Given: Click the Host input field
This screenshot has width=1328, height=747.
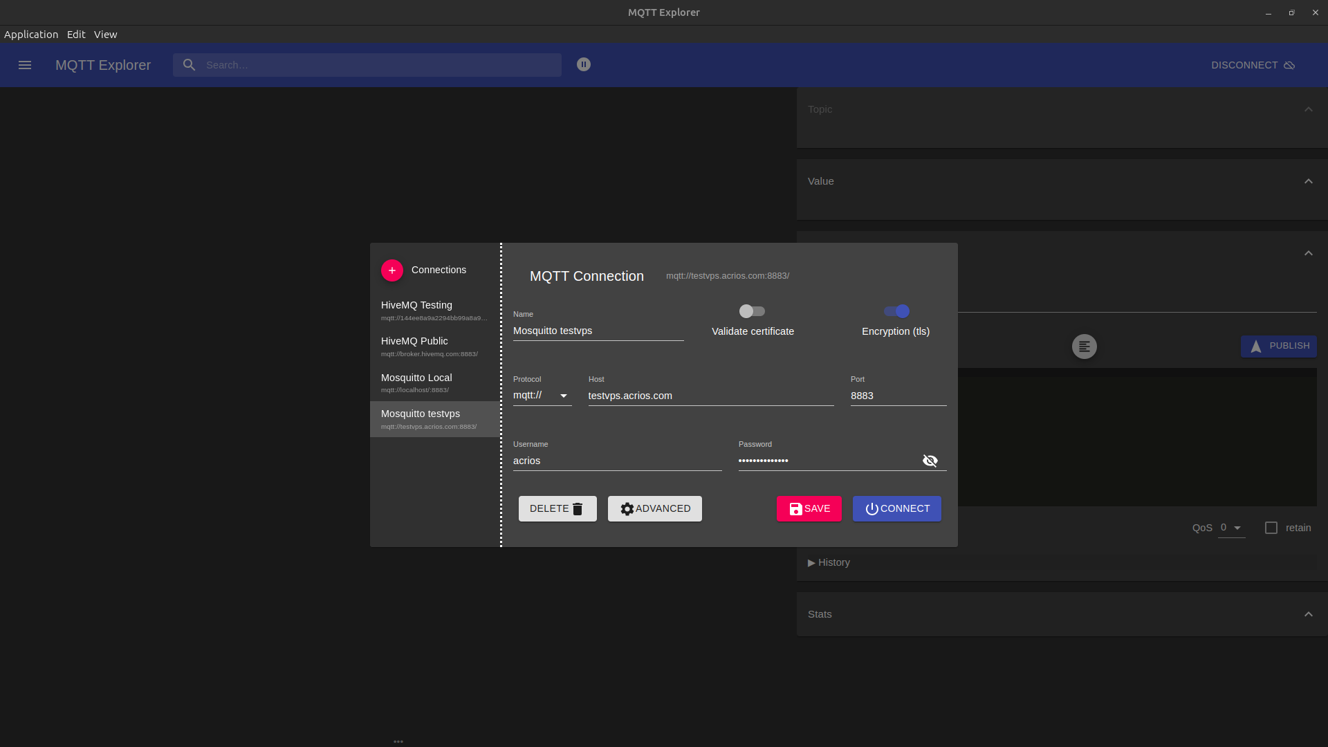Looking at the screenshot, I should tap(710, 396).
